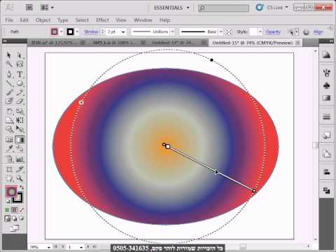Viewport: 336px width, 252px height.
Task: Change the screen mode
Action: 15,228
